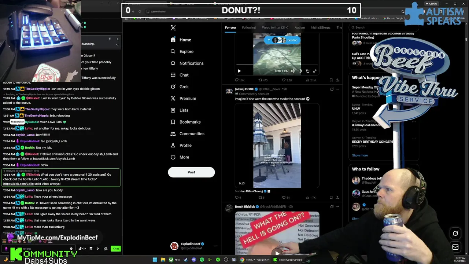The width and height of the screenshot is (469, 264).
Task: Open Ian Miles Cheong source link
Action: coord(252,191)
